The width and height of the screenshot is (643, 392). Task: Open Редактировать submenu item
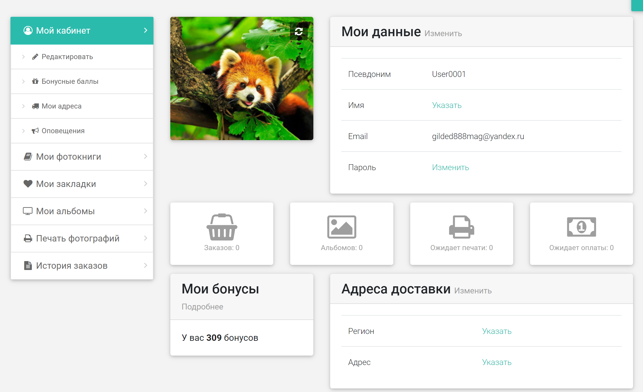tap(67, 57)
